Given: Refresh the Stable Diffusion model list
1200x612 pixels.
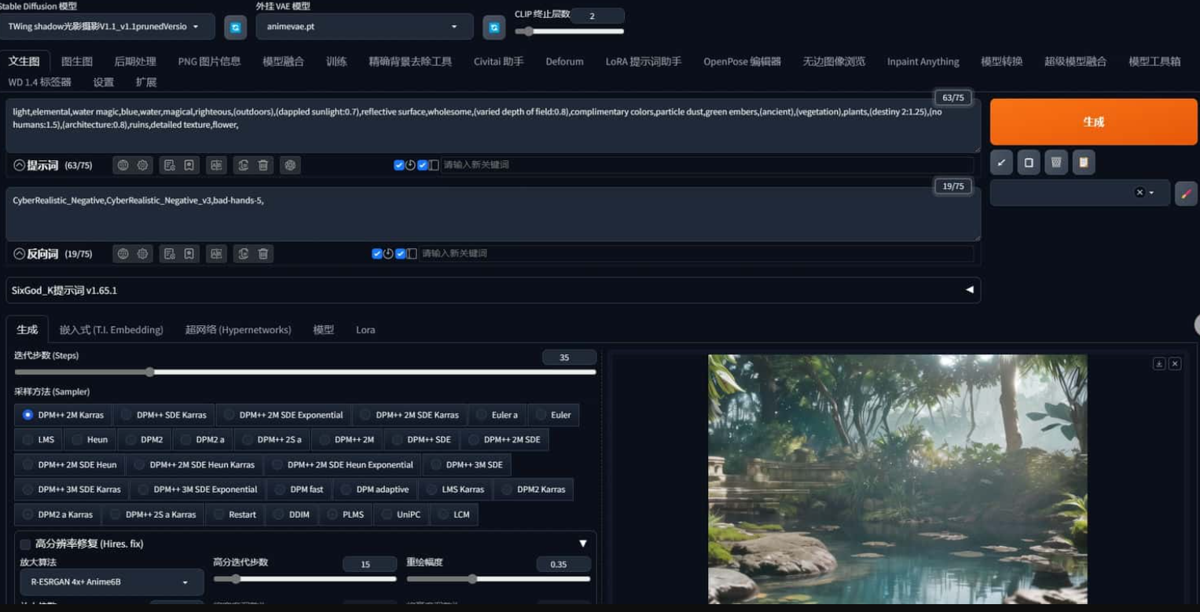Looking at the screenshot, I should (235, 27).
